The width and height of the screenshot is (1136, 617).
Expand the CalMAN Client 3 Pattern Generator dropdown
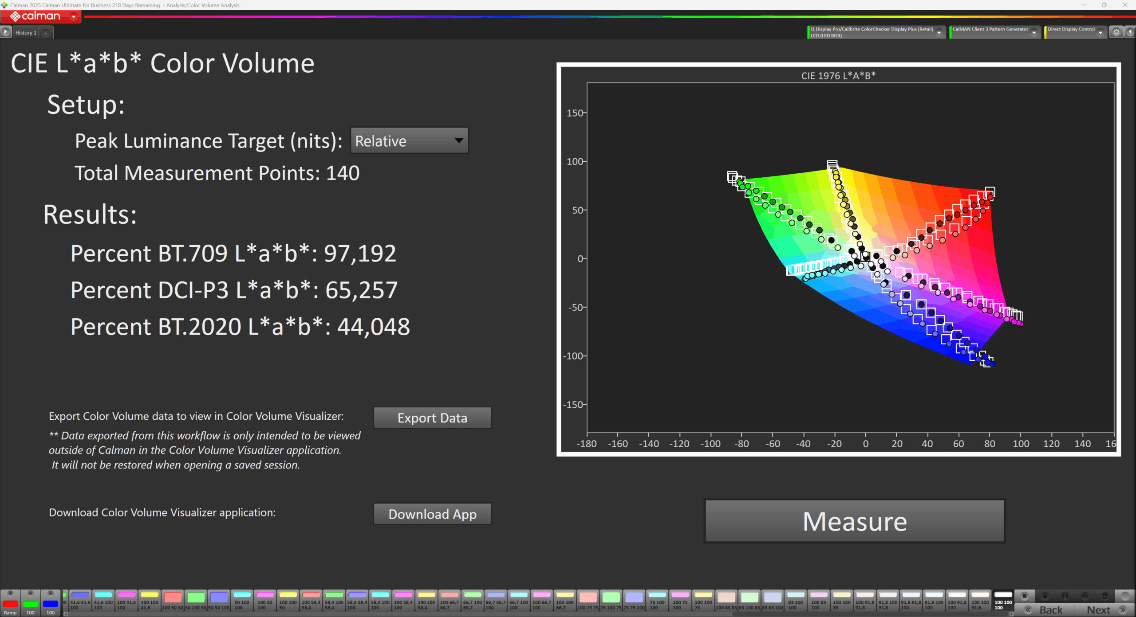(x=1034, y=32)
